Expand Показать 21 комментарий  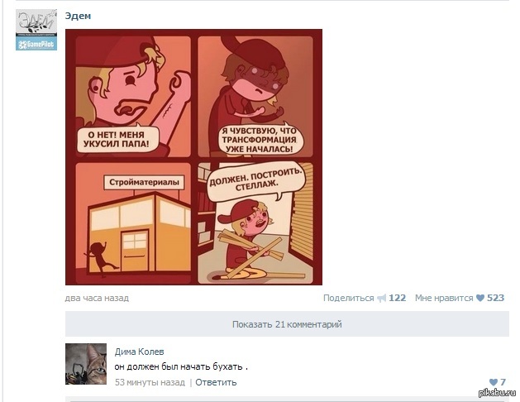[x=287, y=324]
